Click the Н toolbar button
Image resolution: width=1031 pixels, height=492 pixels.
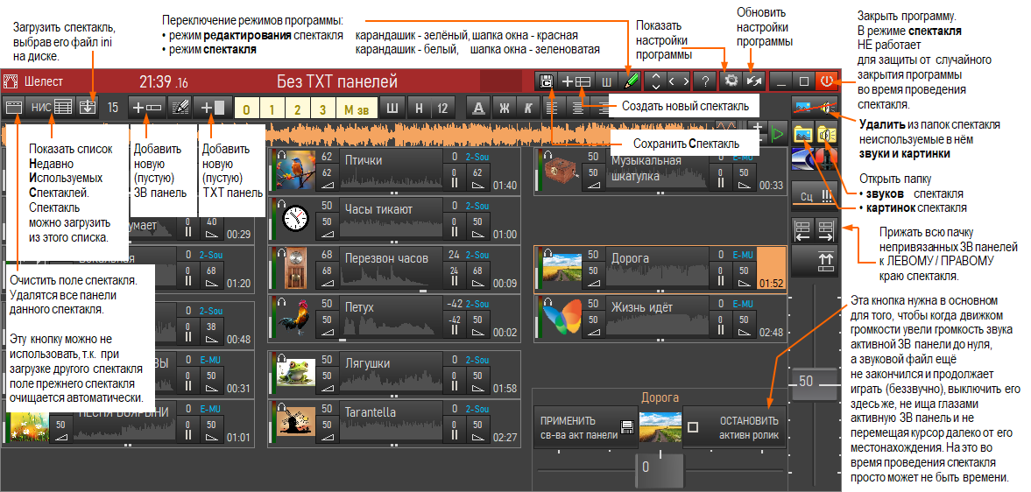[x=418, y=107]
